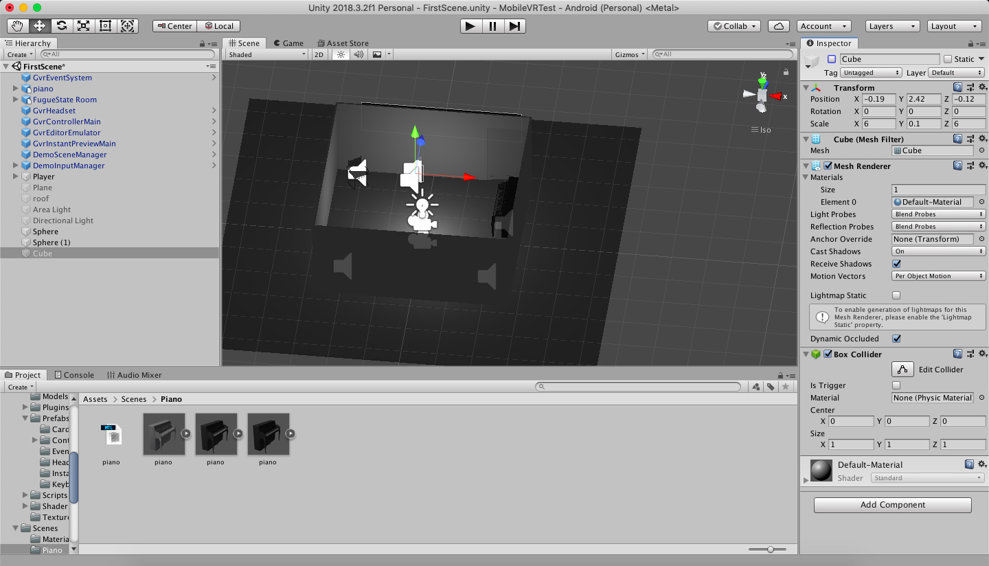Uncheck the Receive Shadows checkbox
This screenshot has height=566, width=989.
(896, 264)
